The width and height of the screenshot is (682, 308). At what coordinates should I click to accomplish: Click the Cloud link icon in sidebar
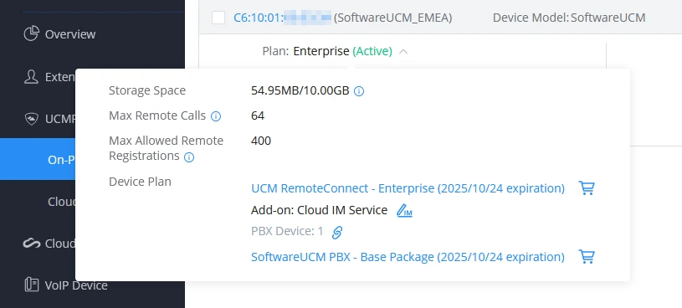[x=31, y=244]
